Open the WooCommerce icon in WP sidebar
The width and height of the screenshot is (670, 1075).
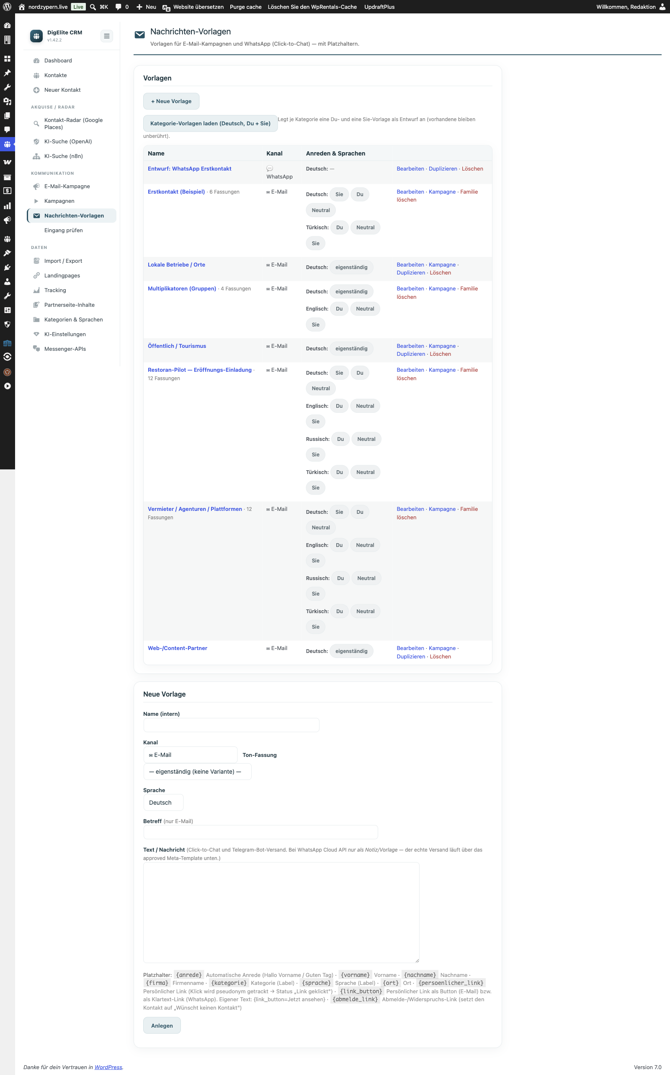click(7, 162)
